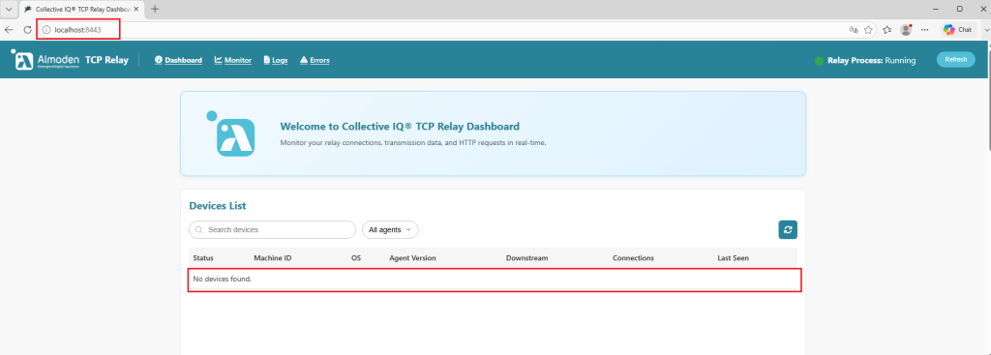Open the tab search chevron
The width and height of the screenshot is (991, 355).
(9, 9)
